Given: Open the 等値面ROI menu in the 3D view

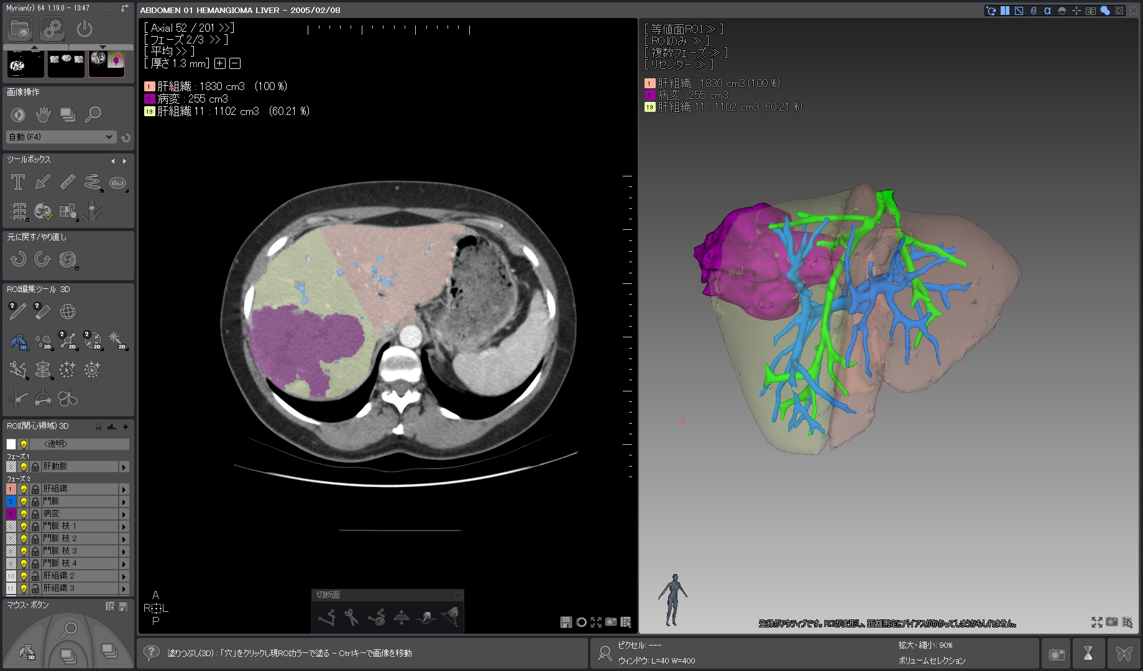Looking at the screenshot, I should pos(683,29).
